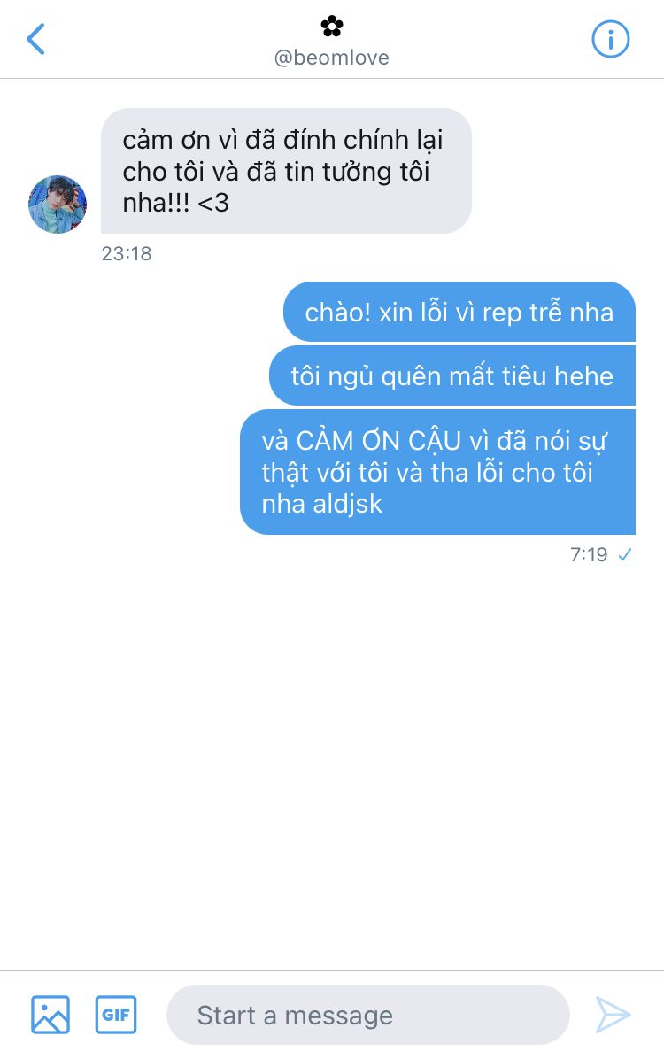Tap the delivered checkmark next to 7:19

[x=625, y=554]
